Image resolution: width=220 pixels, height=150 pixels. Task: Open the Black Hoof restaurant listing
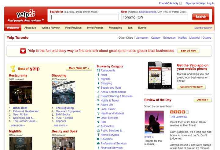pyautogui.click(x=20, y=108)
